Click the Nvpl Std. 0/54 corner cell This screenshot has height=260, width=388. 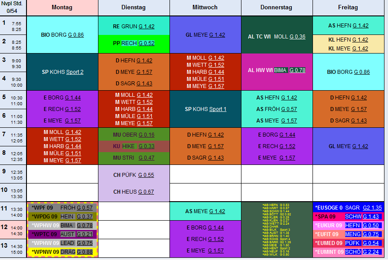click(x=13, y=8)
